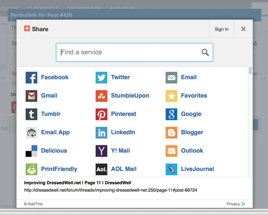Viewport: 268px width, 215px height.
Task: Click the dressedwell.net post URL text
Action: pyautogui.click(x=111, y=190)
